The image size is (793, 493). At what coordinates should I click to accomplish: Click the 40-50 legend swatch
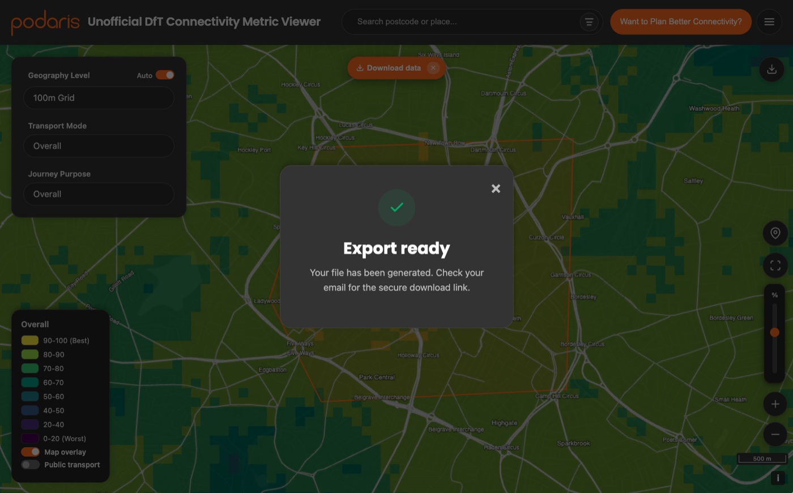(x=30, y=410)
